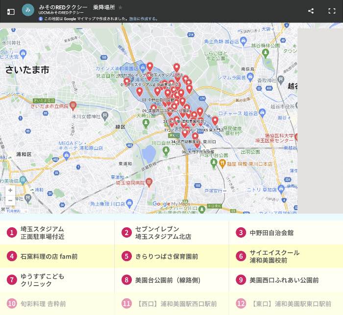Viewport: 343px width, 315px height.
Task: Select the 角上魚類 越谷店 shopping marker
Action: click(x=243, y=41)
